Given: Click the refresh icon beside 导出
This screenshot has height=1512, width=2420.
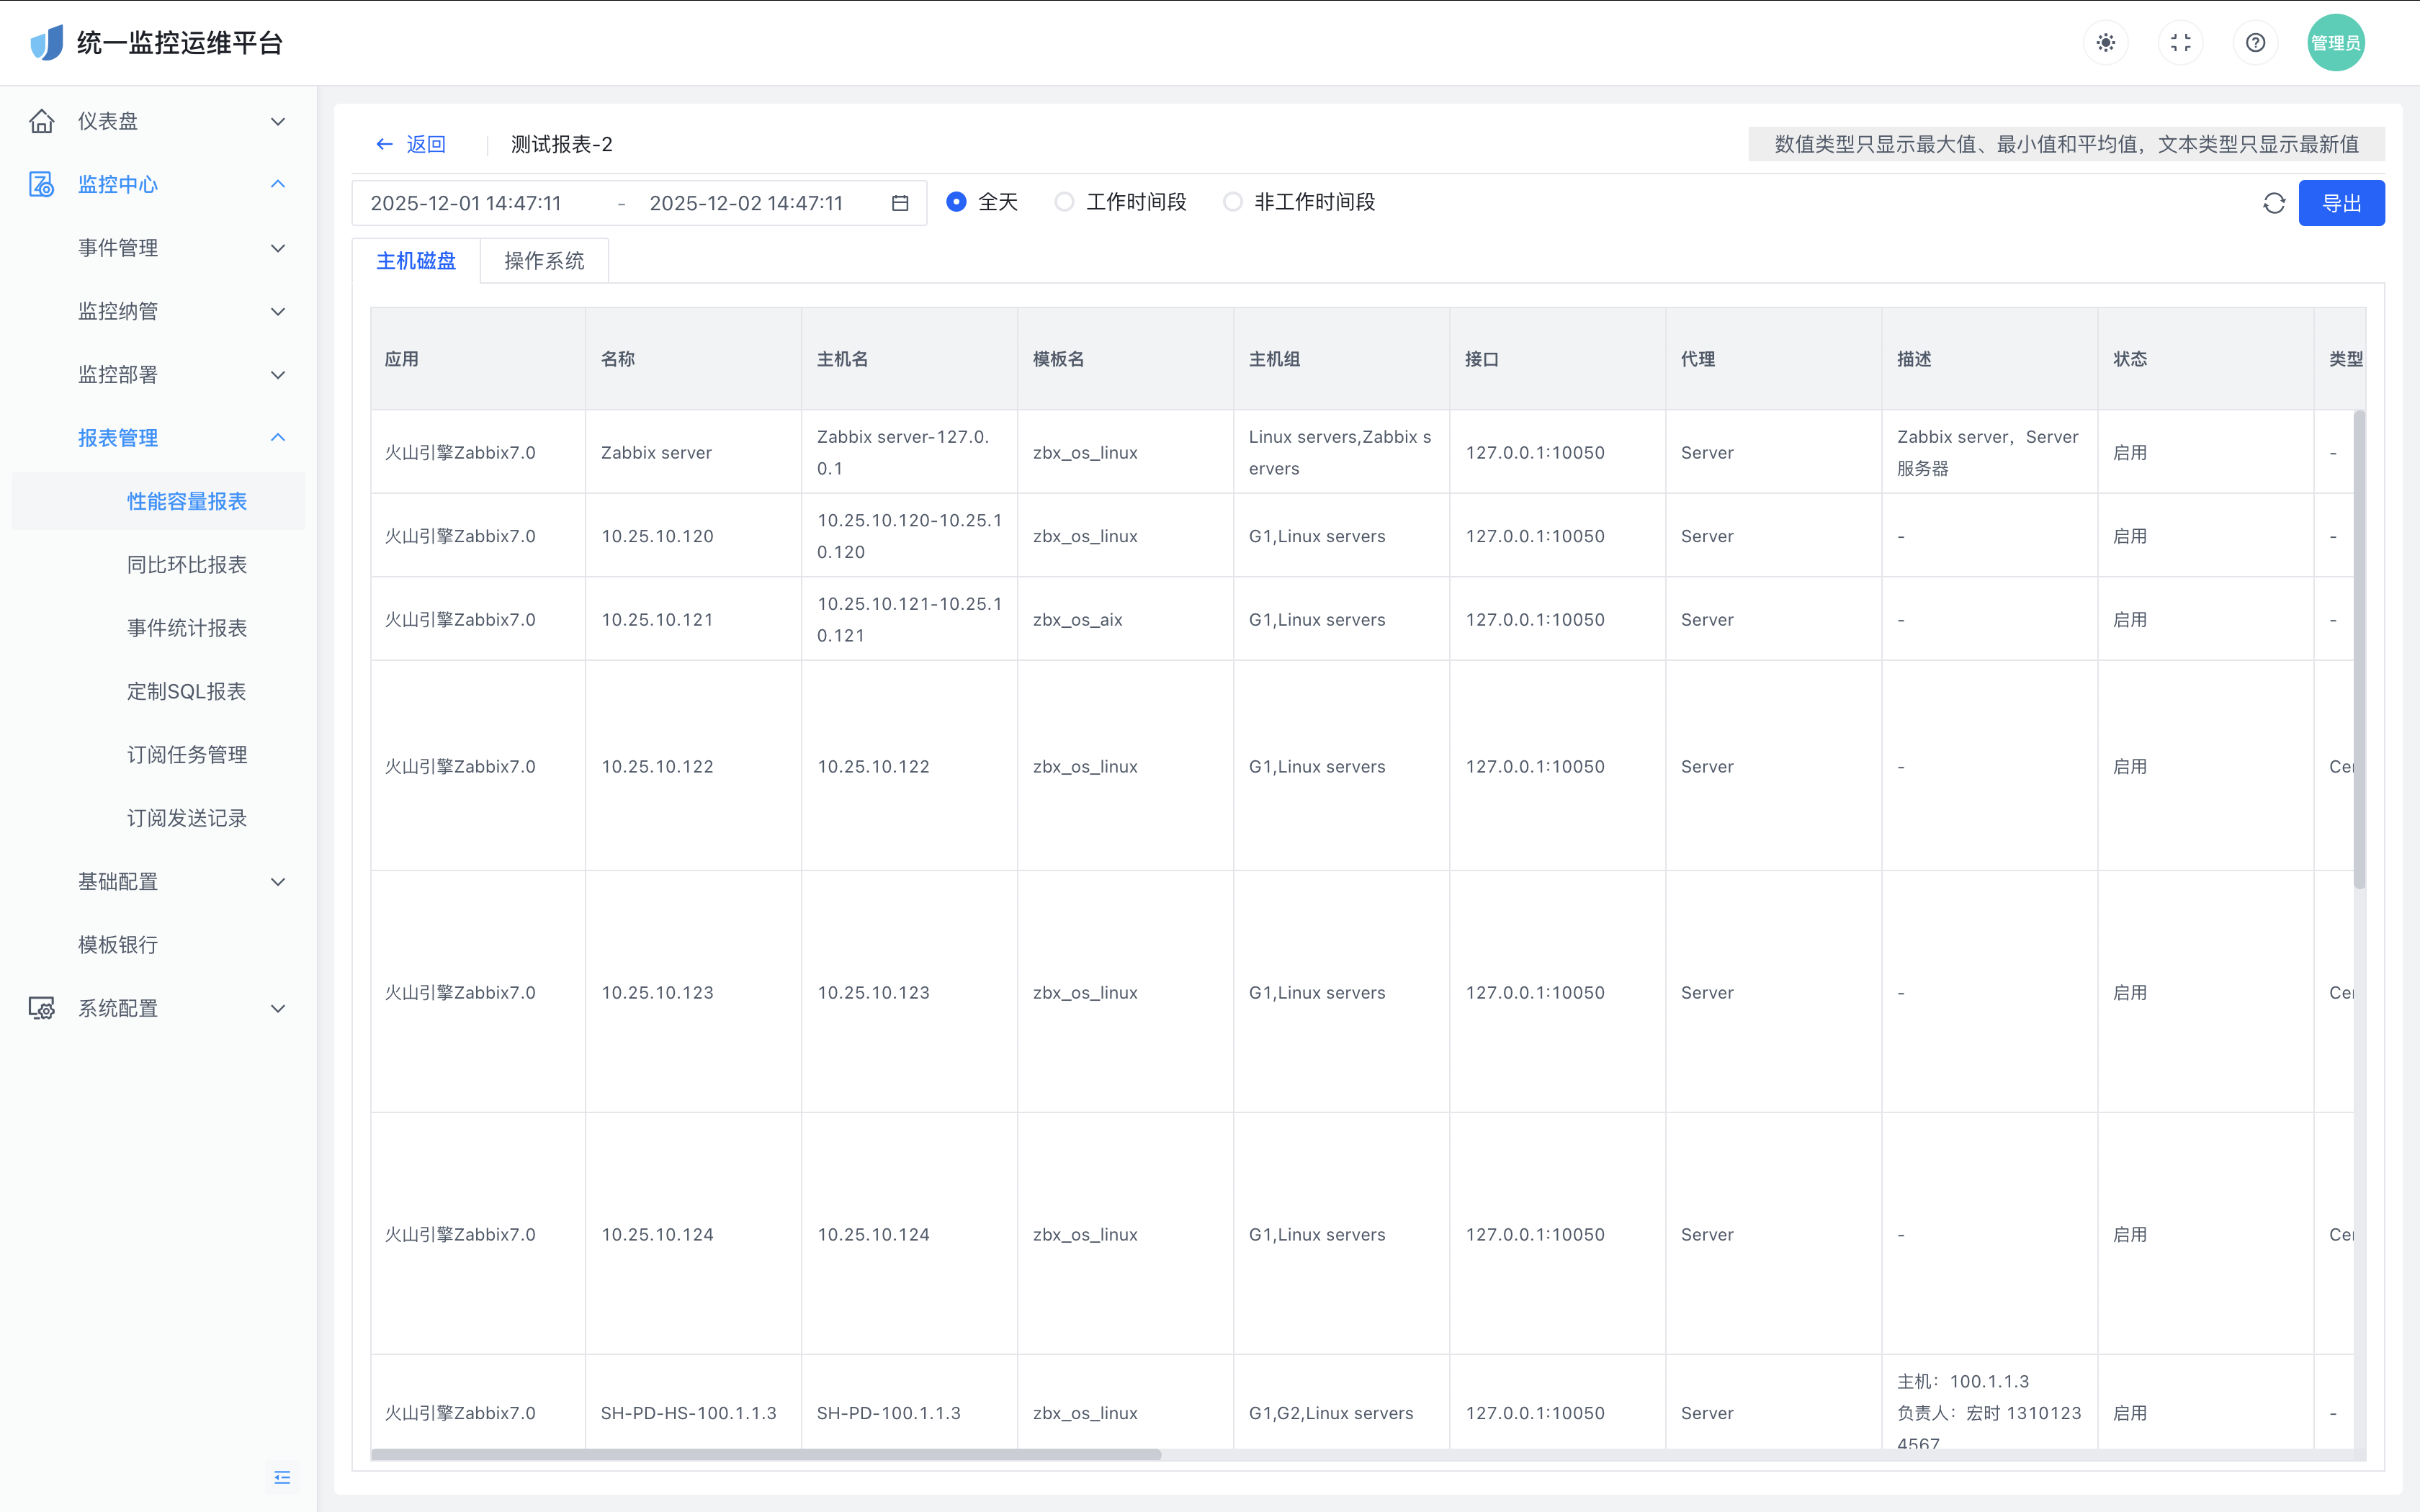Looking at the screenshot, I should [2274, 203].
